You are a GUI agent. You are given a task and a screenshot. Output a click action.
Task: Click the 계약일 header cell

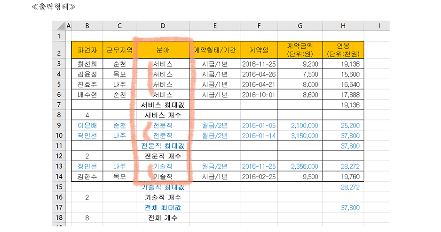pyautogui.click(x=259, y=50)
